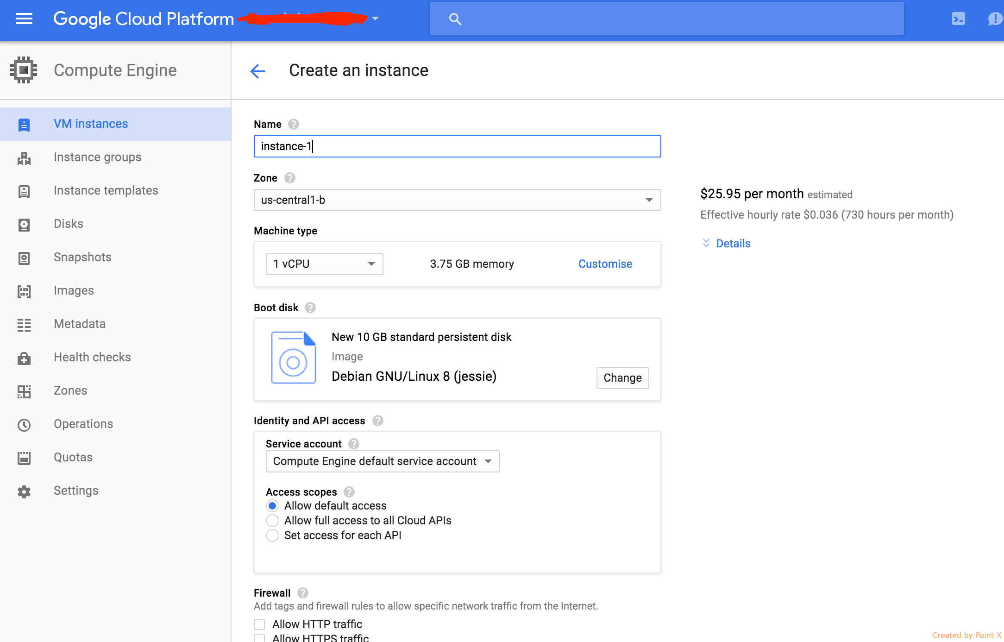
Task: Show help for Boot disk
Action: coord(310,308)
